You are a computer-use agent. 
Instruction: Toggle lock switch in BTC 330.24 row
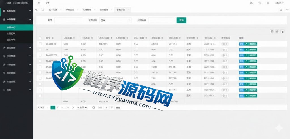click(x=225, y=73)
